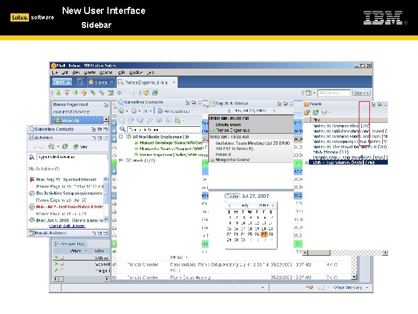
Task: Click floating Sametime Contacts panel header
Action: tap(69, 129)
